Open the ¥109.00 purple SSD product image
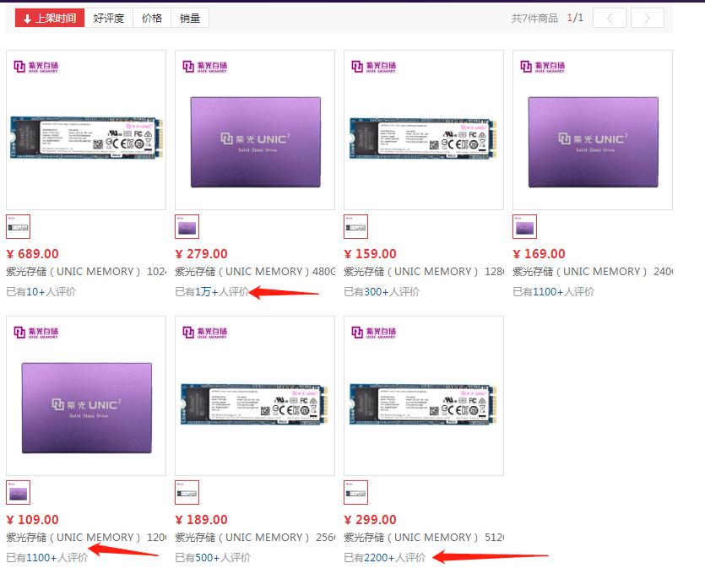 [86, 396]
